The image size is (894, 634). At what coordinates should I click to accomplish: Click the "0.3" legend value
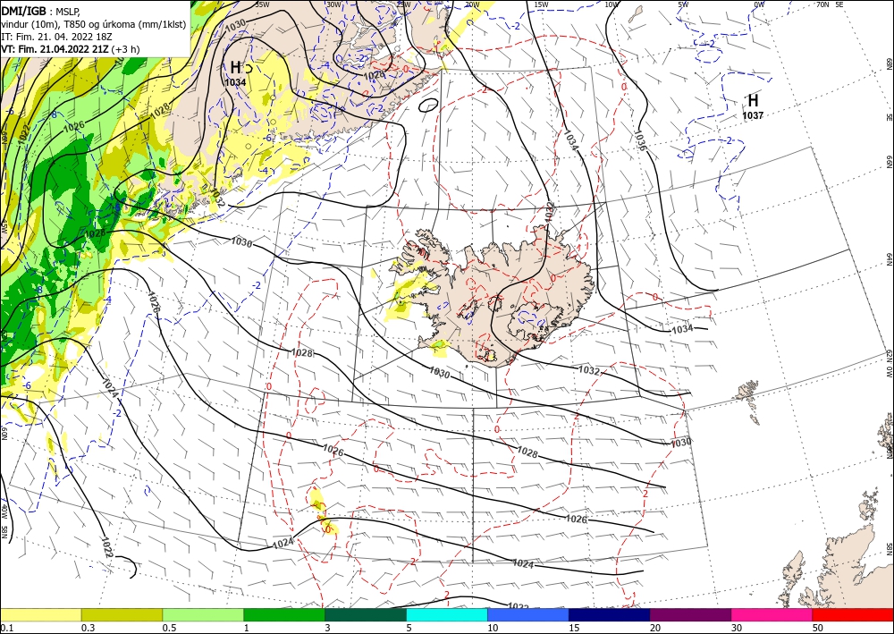click(x=88, y=628)
